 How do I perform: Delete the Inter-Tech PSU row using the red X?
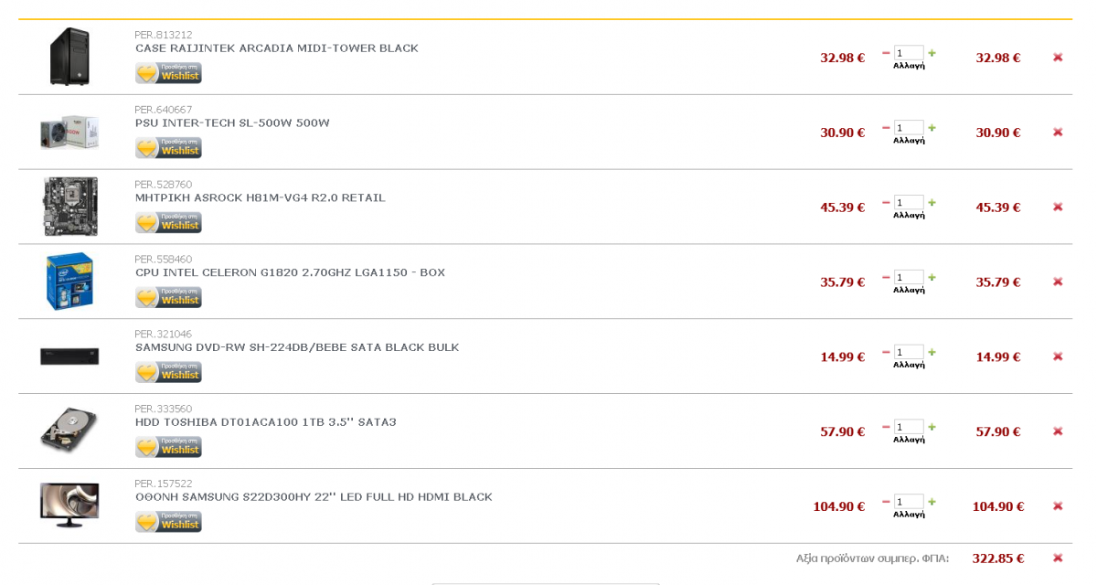coord(1058,133)
